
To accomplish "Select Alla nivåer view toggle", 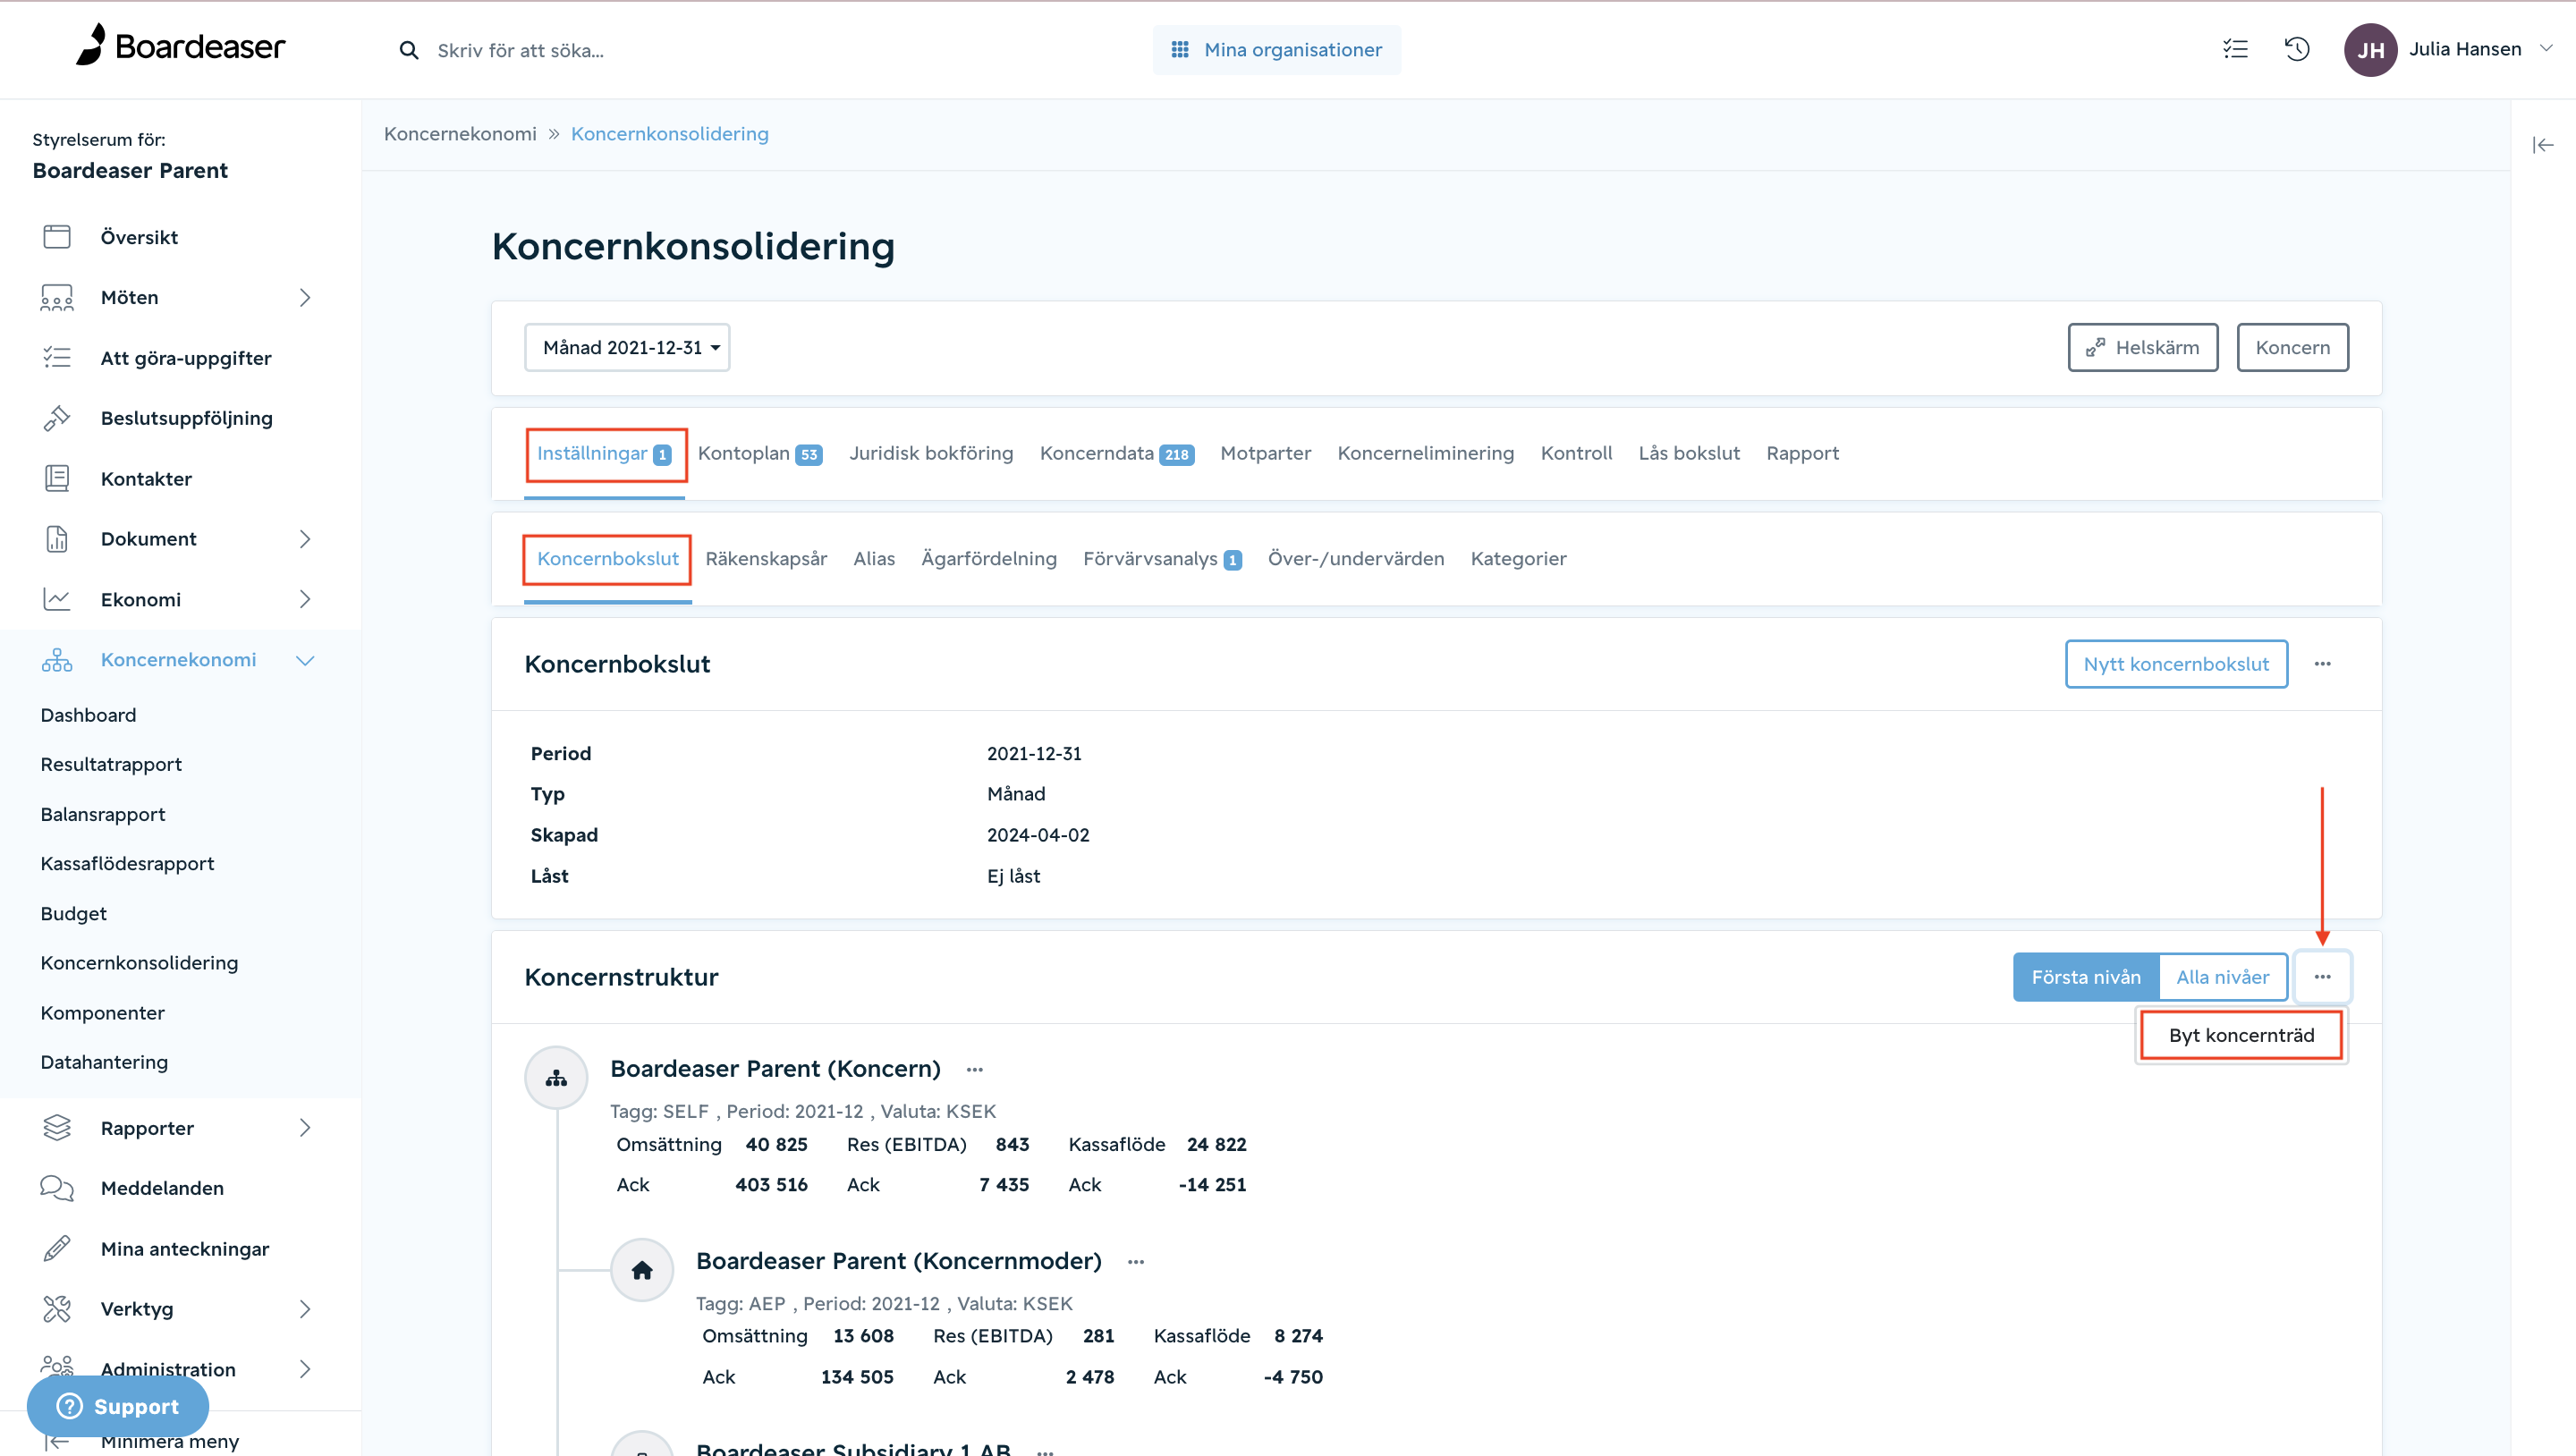I will pyautogui.click(x=2222, y=977).
